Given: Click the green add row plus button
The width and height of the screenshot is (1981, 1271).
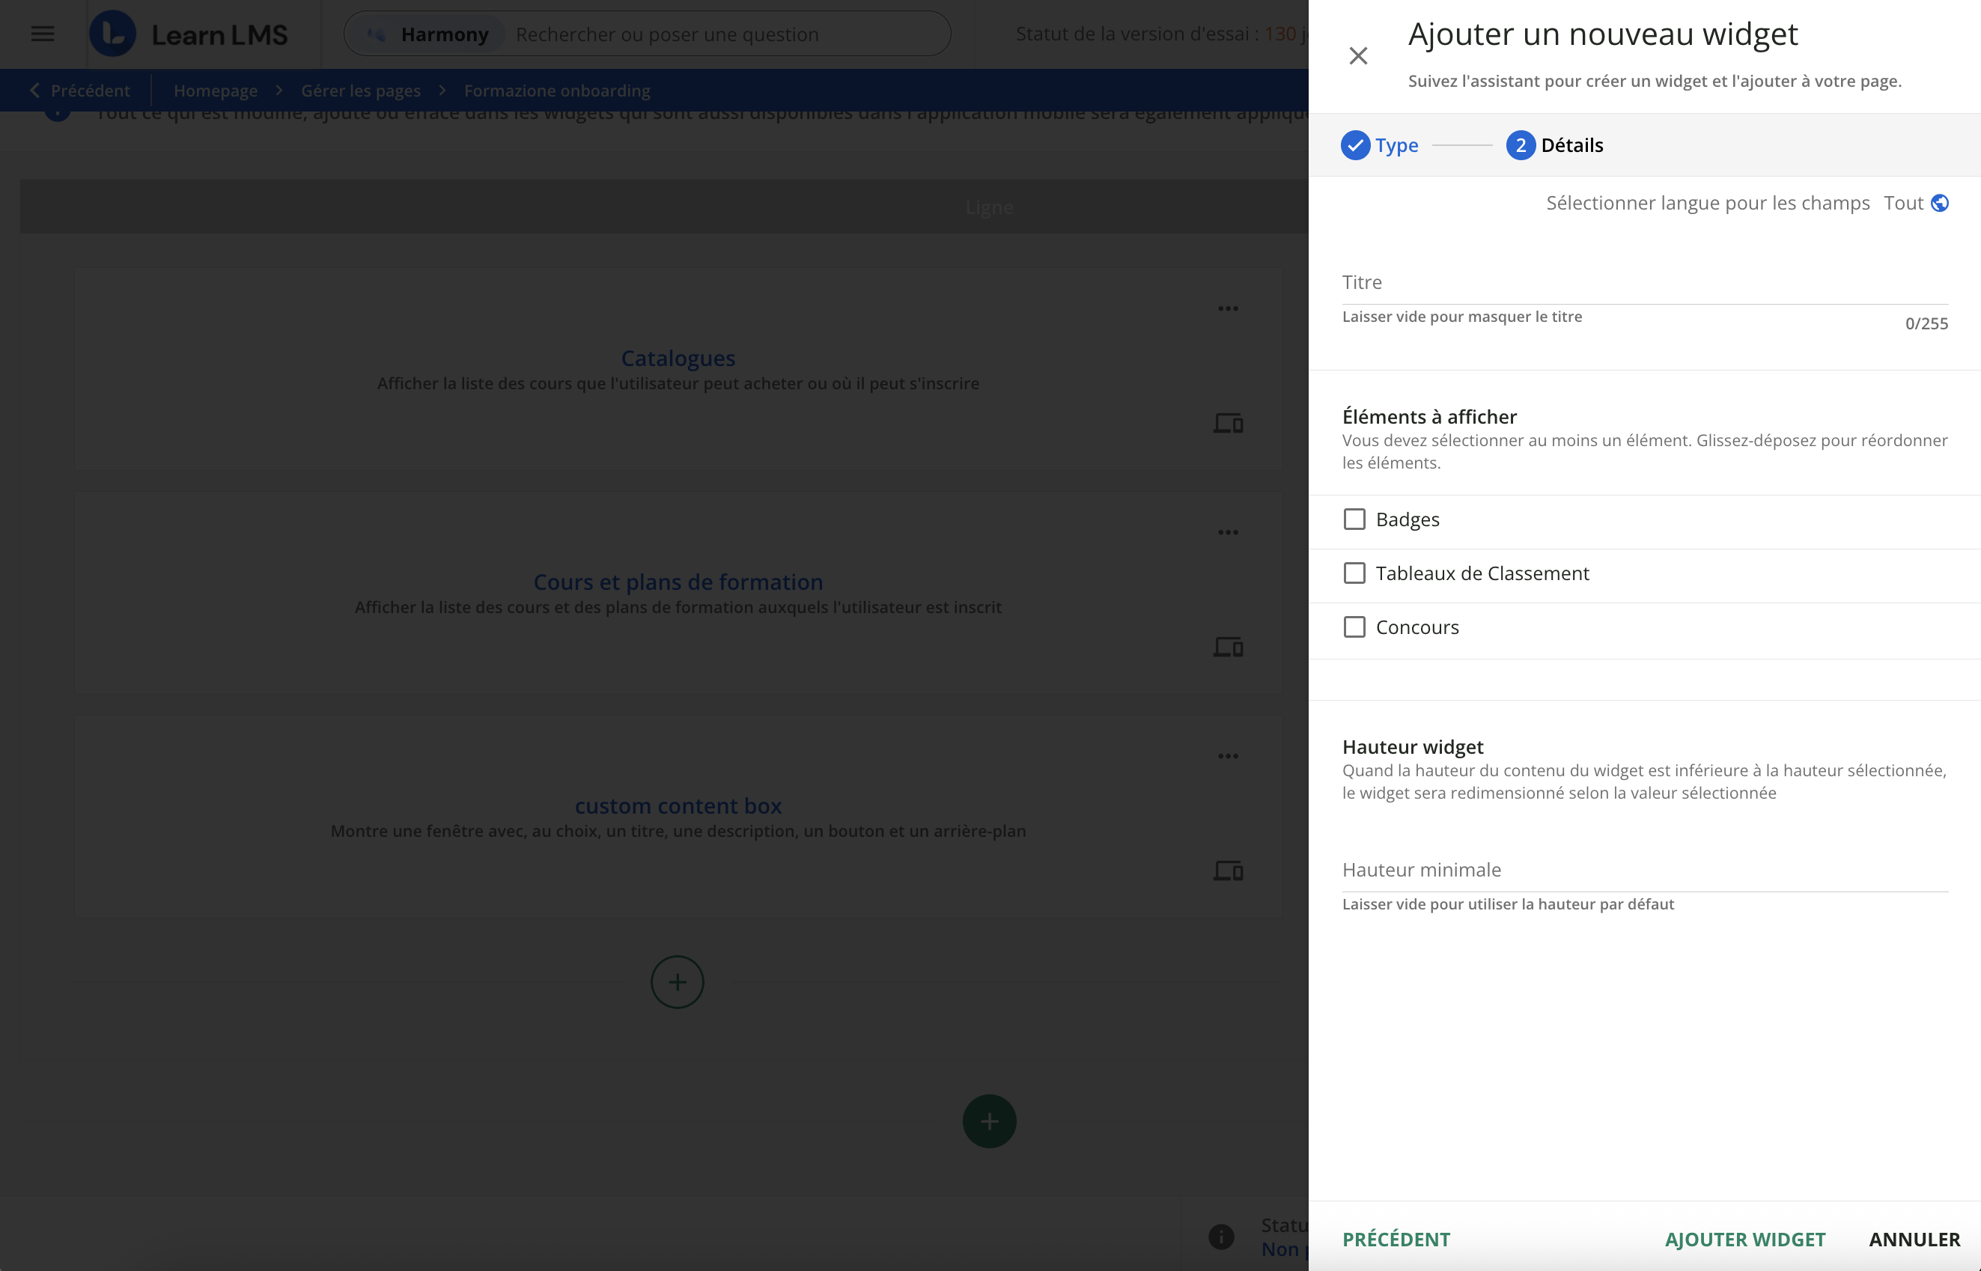Looking at the screenshot, I should click(x=989, y=1121).
